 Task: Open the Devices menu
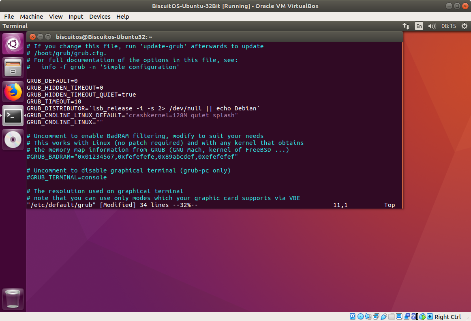(100, 17)
